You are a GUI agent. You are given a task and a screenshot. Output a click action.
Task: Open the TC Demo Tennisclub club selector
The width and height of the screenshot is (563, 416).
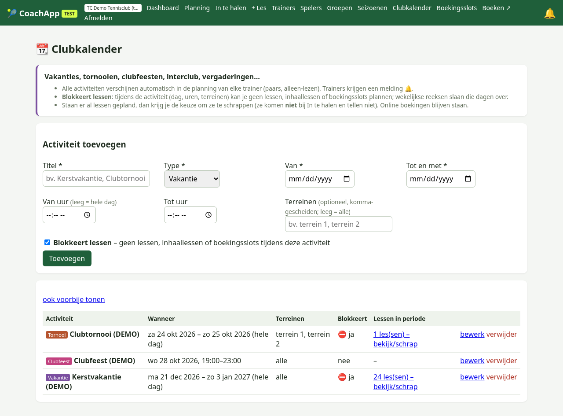[113, 8]
